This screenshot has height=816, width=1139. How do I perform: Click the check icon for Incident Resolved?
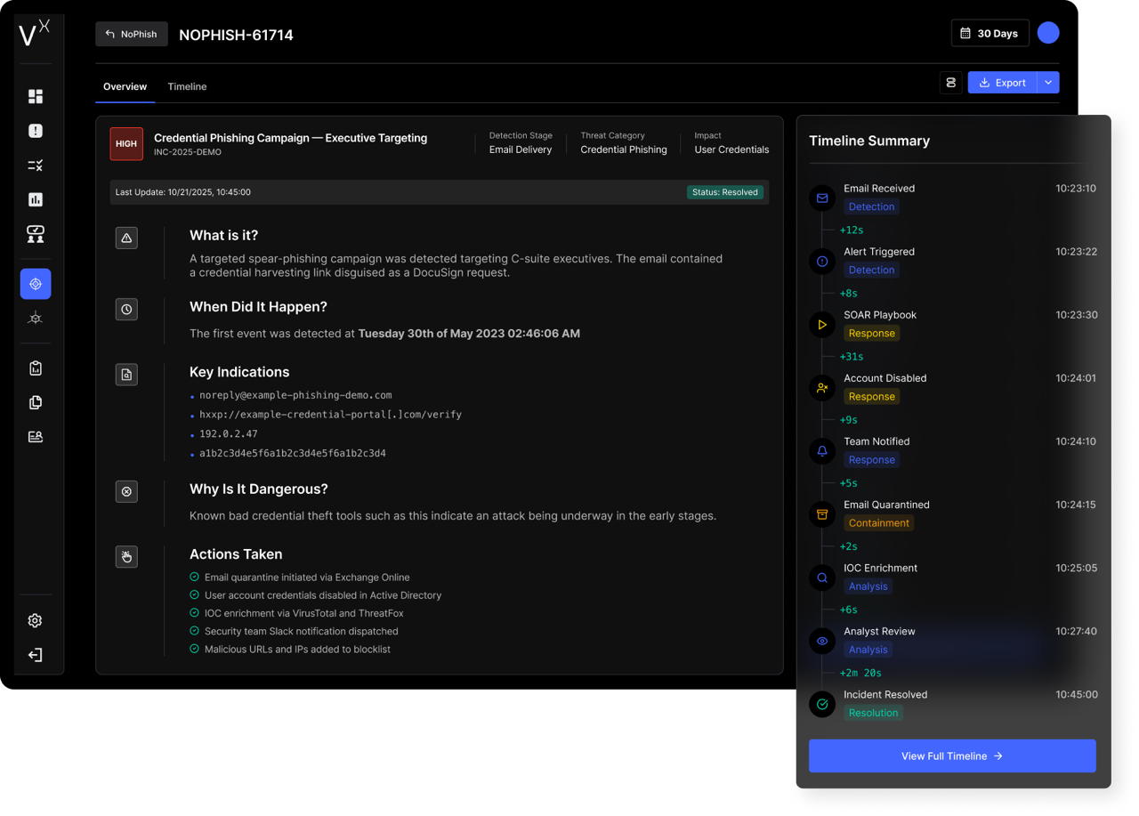point(822,704)
